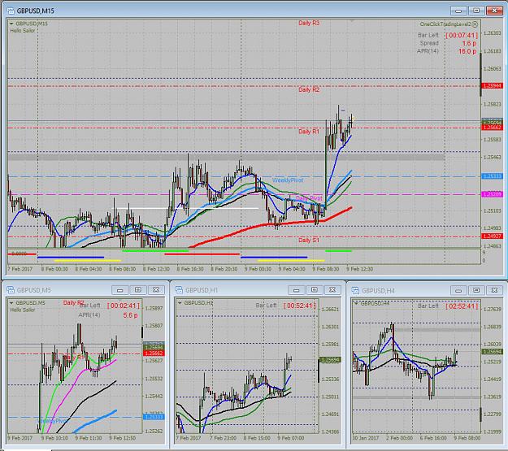Viewport: 508px width, 451px height.
Task: Click the Daily R3 label on M15 chart
Action: coord(309,23)
